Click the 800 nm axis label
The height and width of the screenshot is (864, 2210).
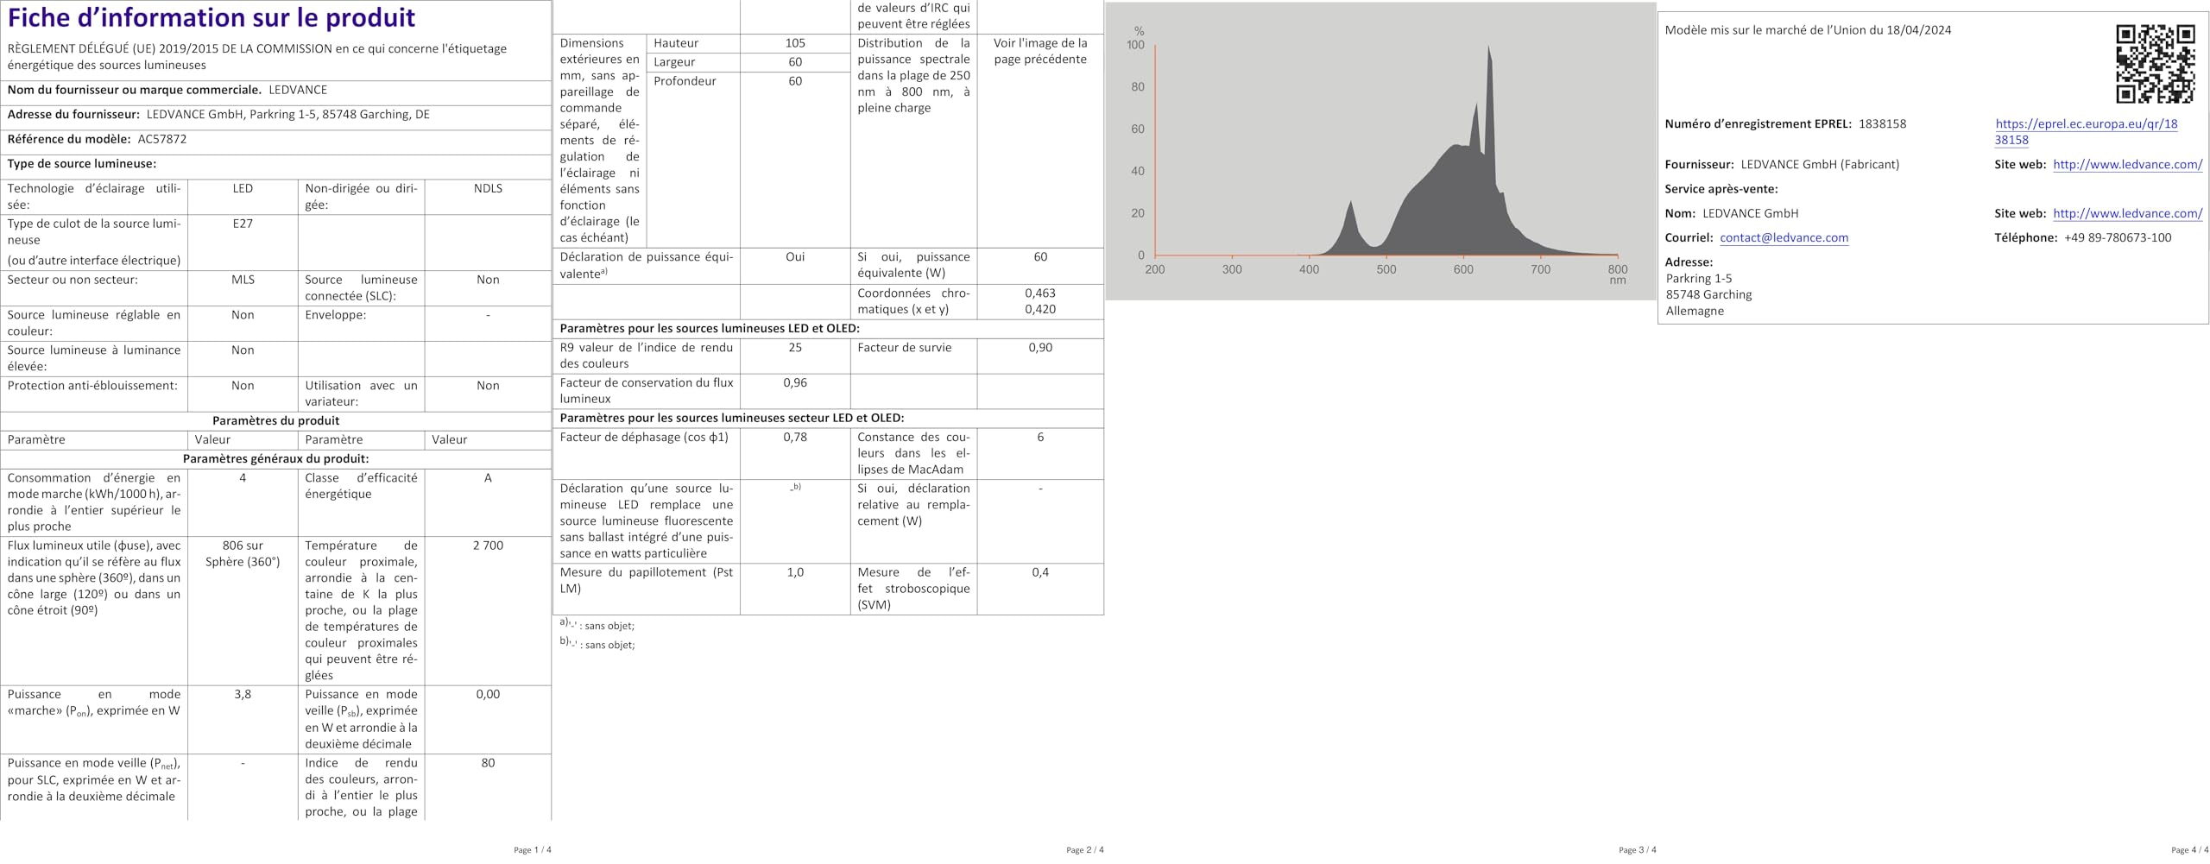1617,274
